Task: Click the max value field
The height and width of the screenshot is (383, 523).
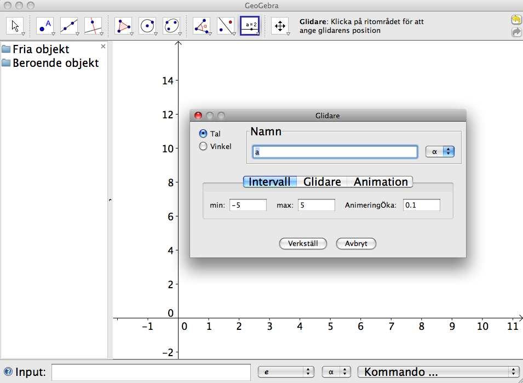Action: (x=316, y=205)
